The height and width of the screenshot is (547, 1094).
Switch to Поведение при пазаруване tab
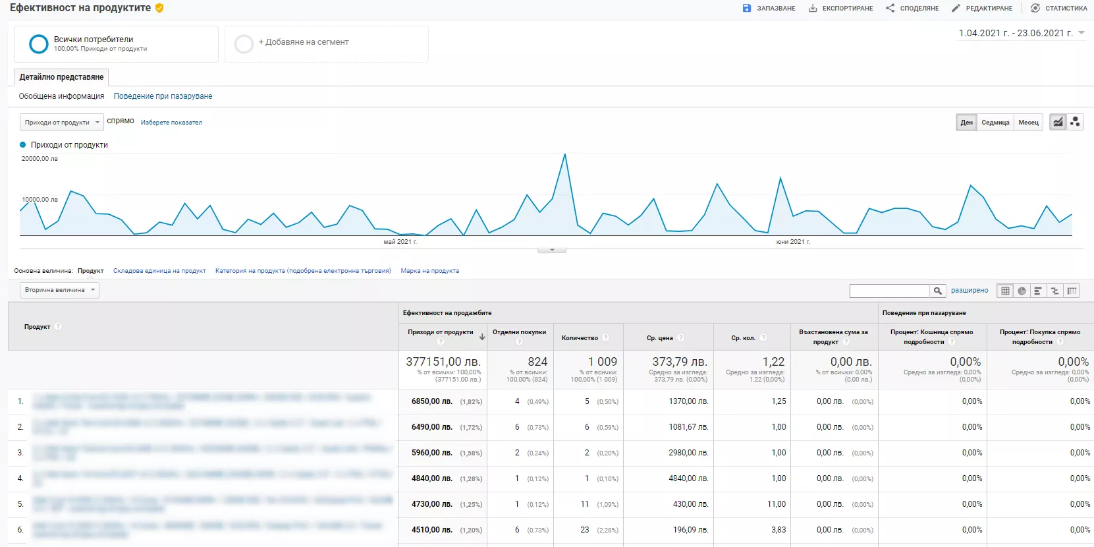[x=163, y=96]
